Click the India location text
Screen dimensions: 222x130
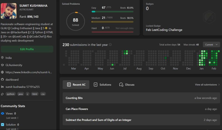[x=9, y=58]
